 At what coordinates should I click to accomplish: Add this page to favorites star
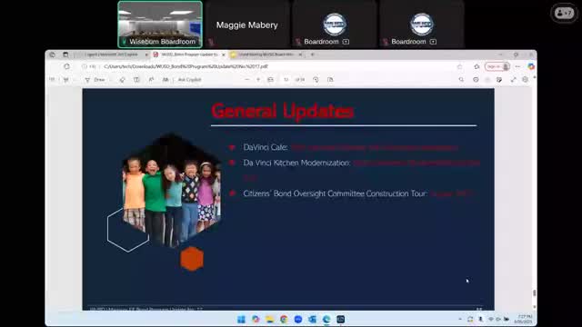point(460,66)
